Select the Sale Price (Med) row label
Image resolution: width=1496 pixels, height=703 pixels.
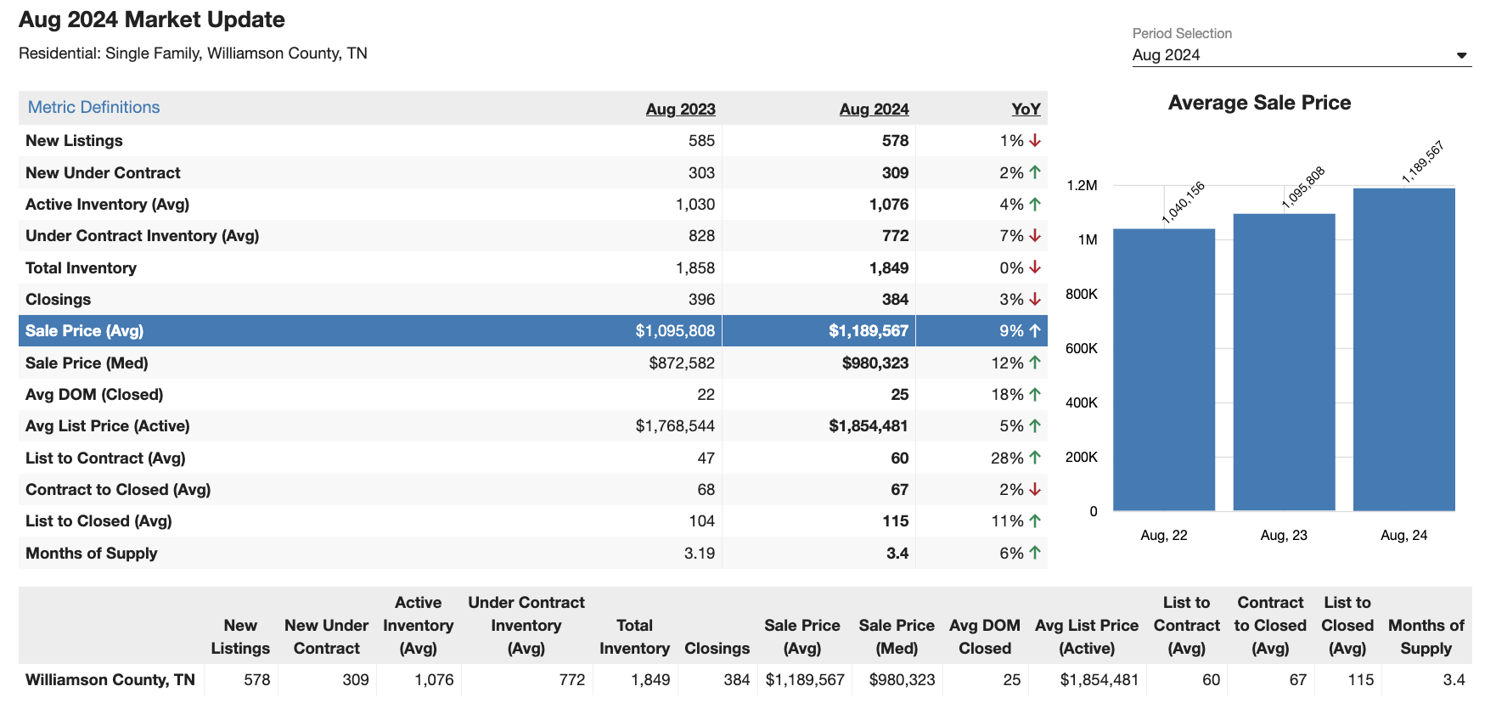pyautogui.click(x=87, y=363)
